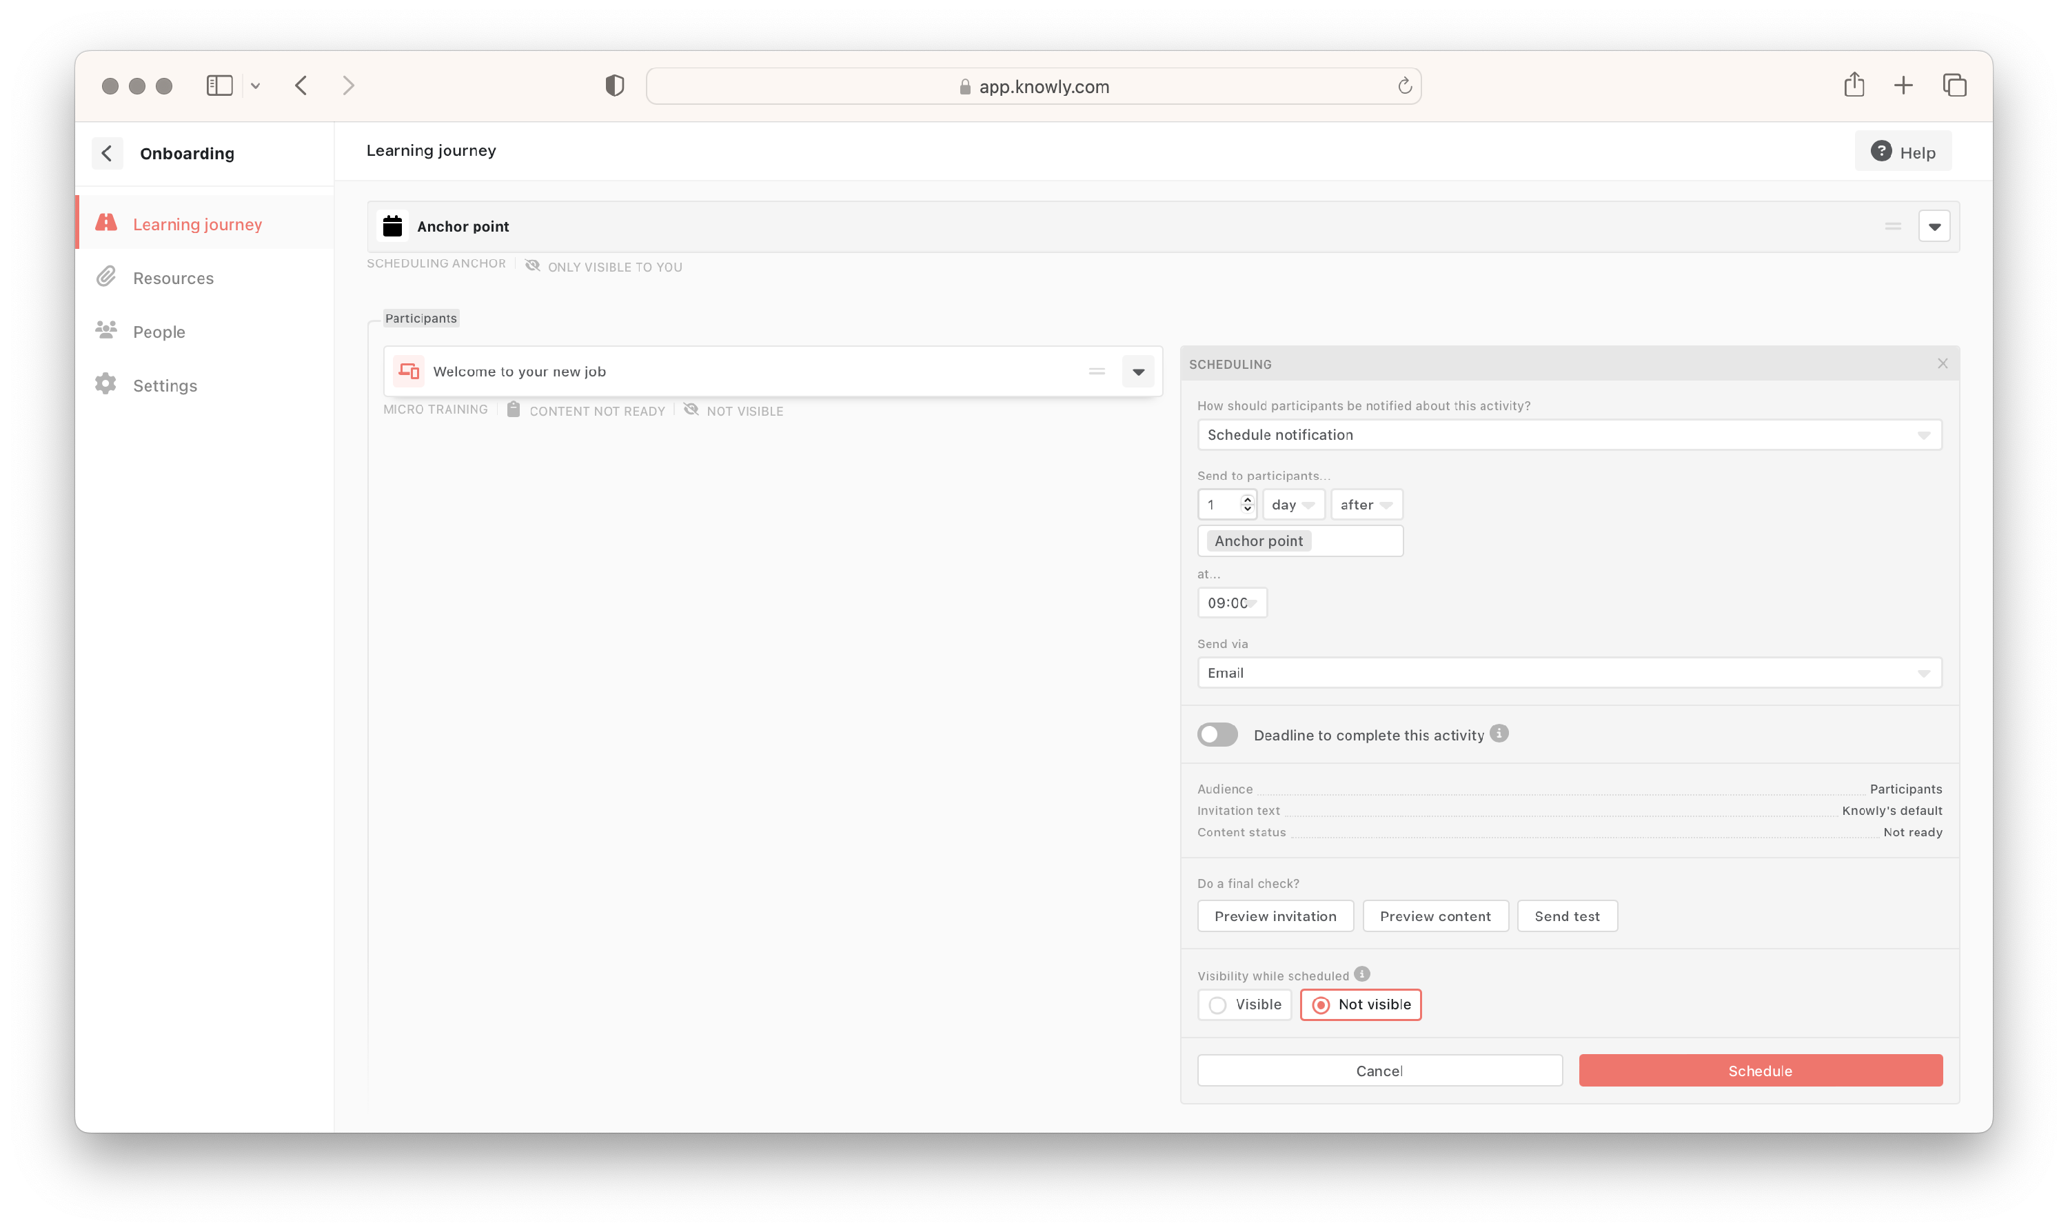
Task: Click the People group icon
Action: [106, 330]
